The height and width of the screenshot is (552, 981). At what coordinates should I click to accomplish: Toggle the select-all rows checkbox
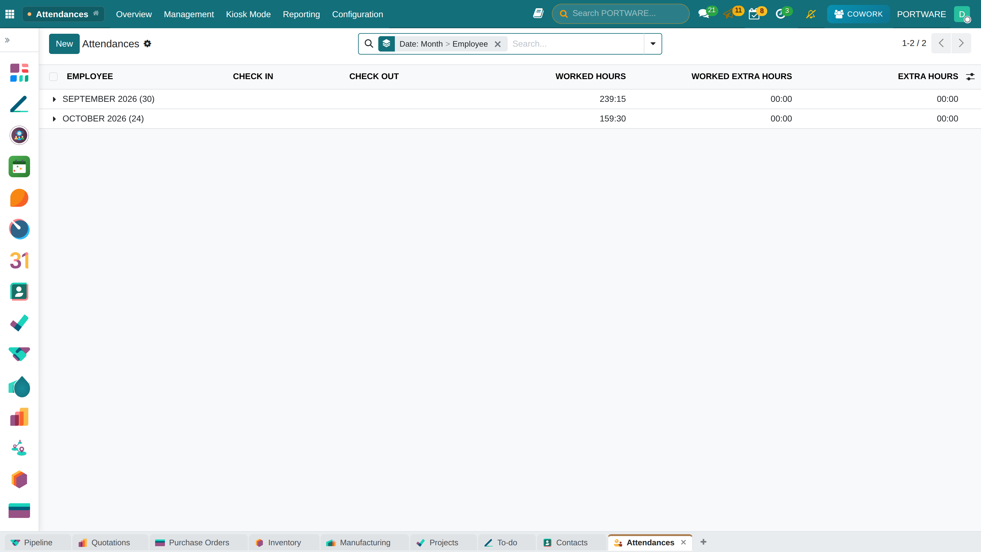(53, 77)
